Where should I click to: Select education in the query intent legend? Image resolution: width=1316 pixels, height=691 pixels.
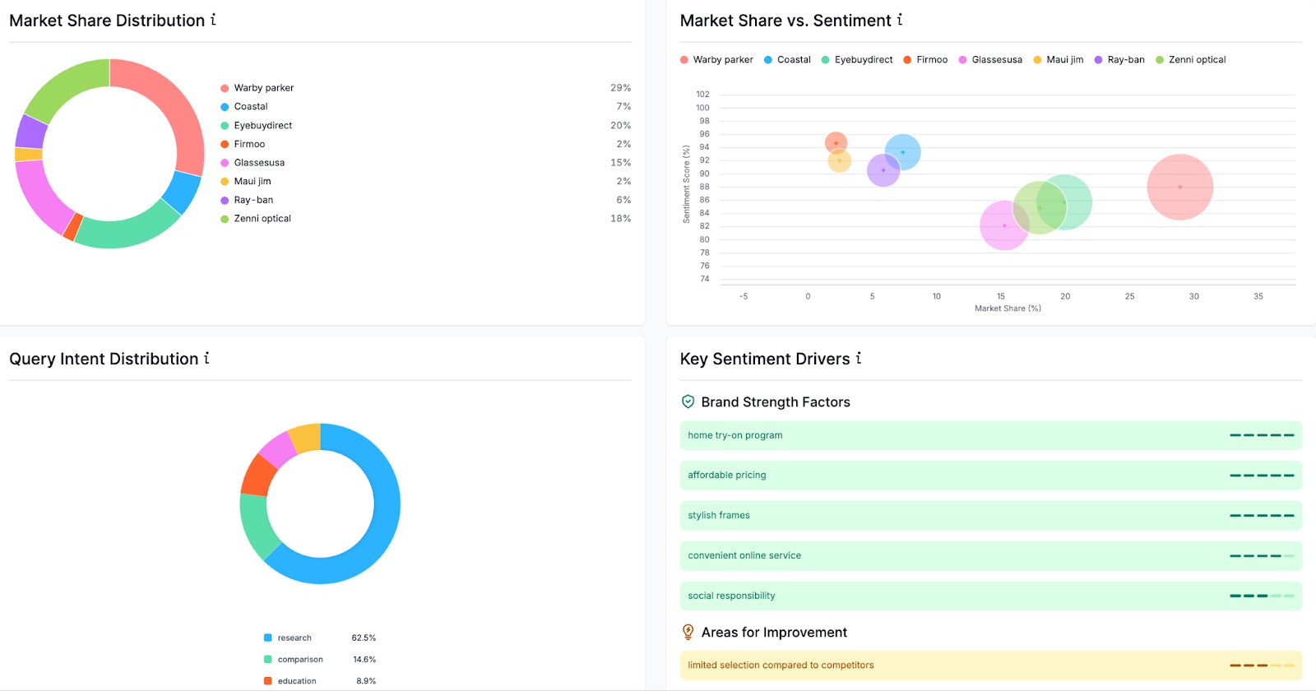click(320, 681)
